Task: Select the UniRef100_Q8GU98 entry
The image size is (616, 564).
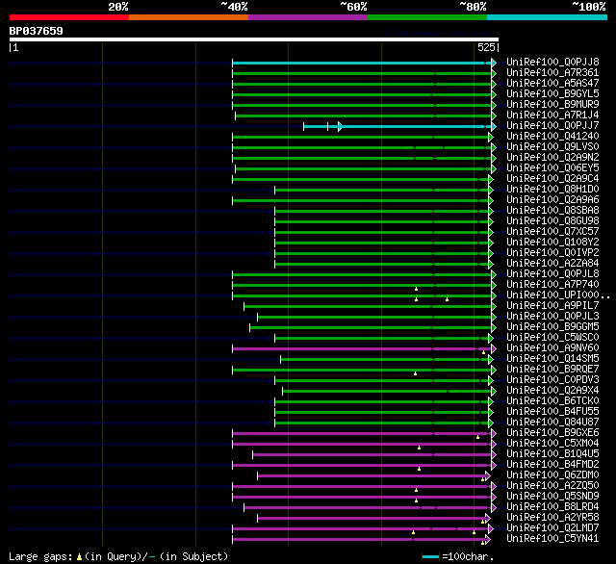Action: (552, 221)
